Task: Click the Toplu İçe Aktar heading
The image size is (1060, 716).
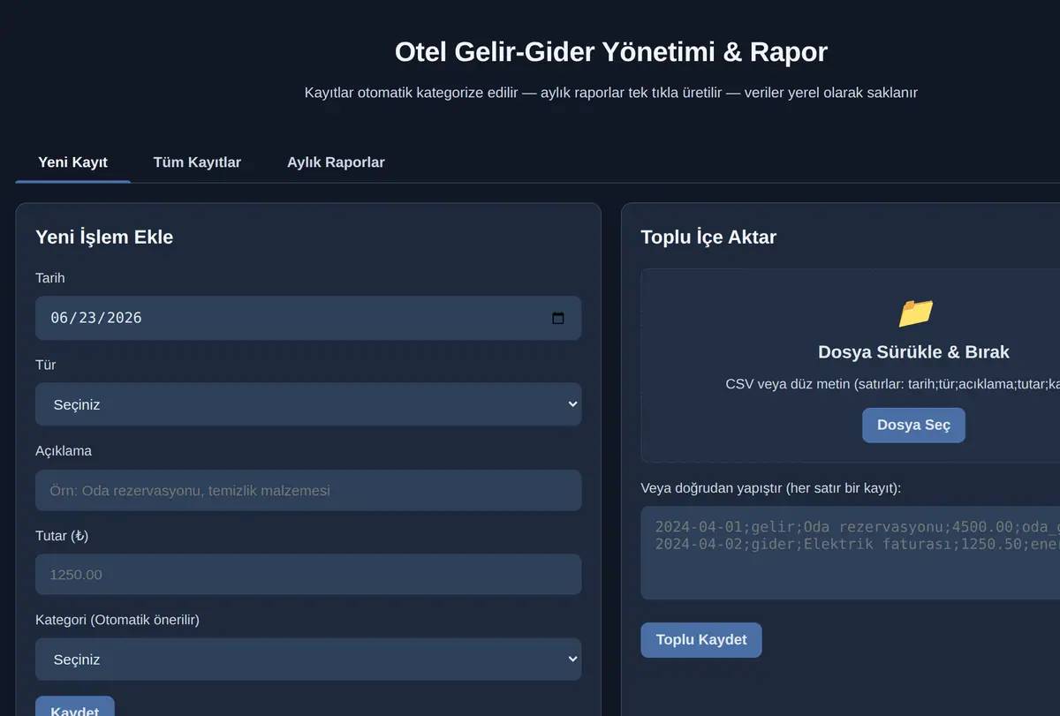Action: pyautogui.click(x=708, y=237)
